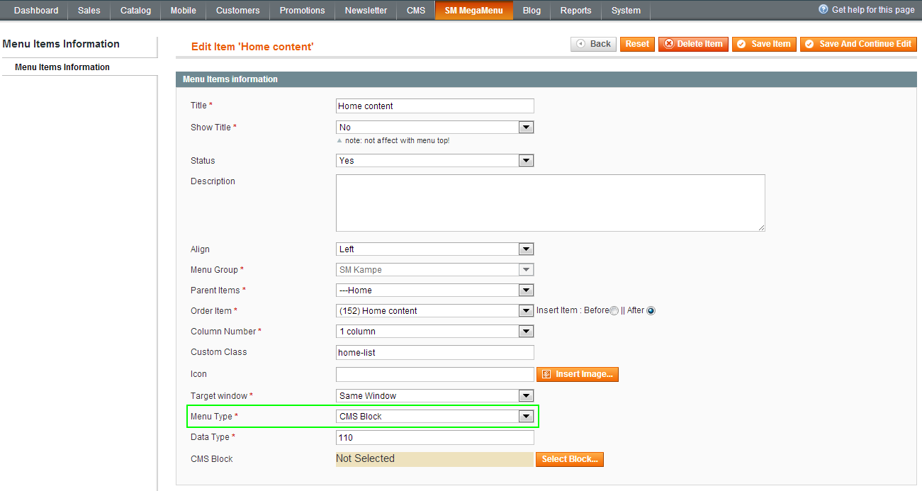Open the Order Item dropdown
922x491 pixels.
tap(435, 311)
